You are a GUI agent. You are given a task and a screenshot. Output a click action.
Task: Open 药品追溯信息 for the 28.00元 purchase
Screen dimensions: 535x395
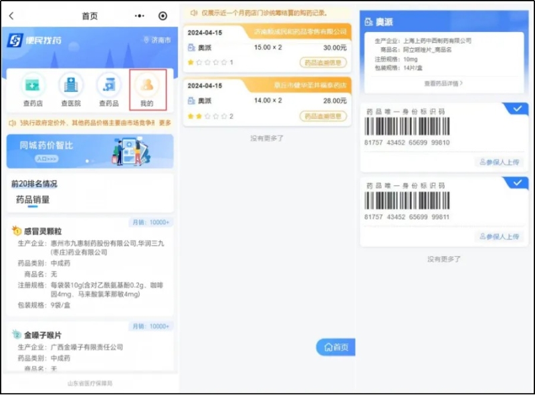pos(323,116)
